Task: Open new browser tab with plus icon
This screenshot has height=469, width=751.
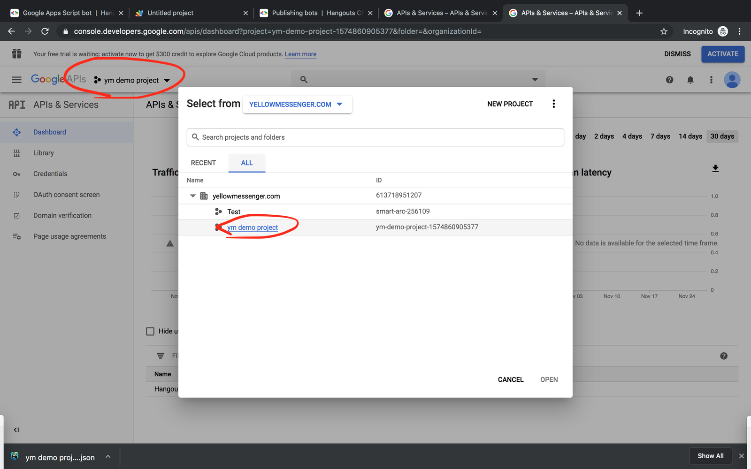Action: tap(639, 13)
